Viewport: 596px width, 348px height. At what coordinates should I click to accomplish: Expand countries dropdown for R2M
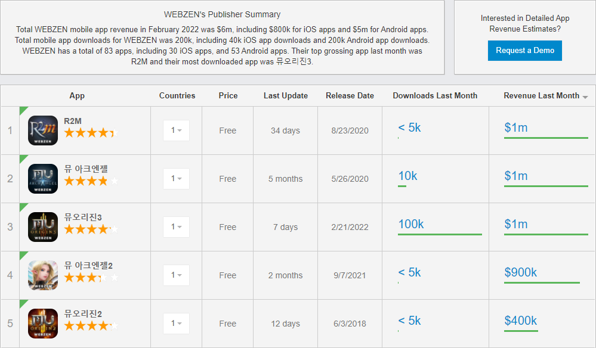tap(177, 130)
